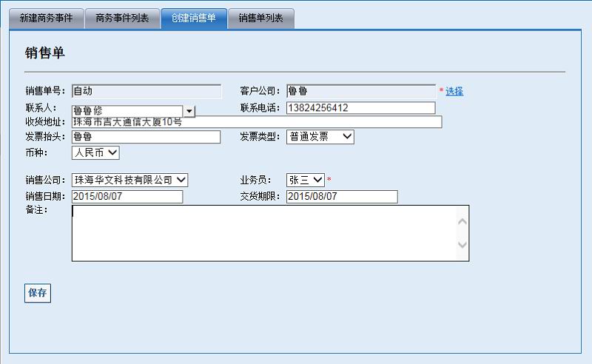Click the 备注 scrollbar down arrow
Screen dimensions: 592x364
(x=462, y=245)
